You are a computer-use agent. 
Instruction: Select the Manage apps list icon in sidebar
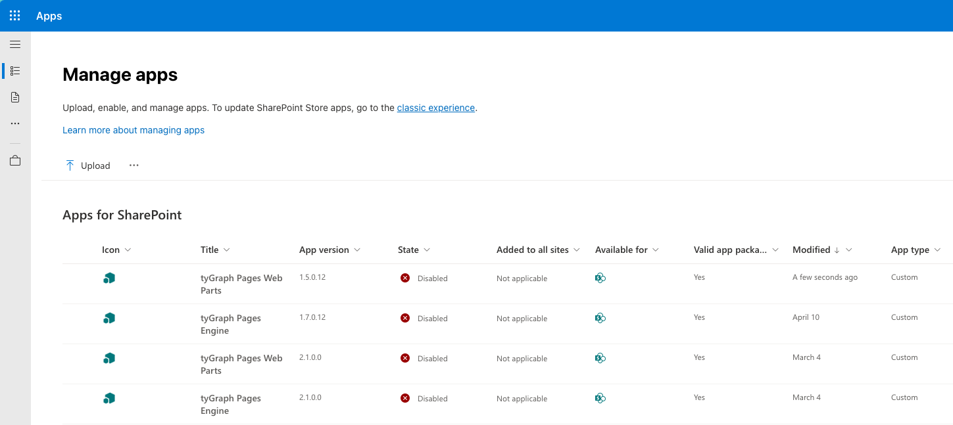point(14,70)
